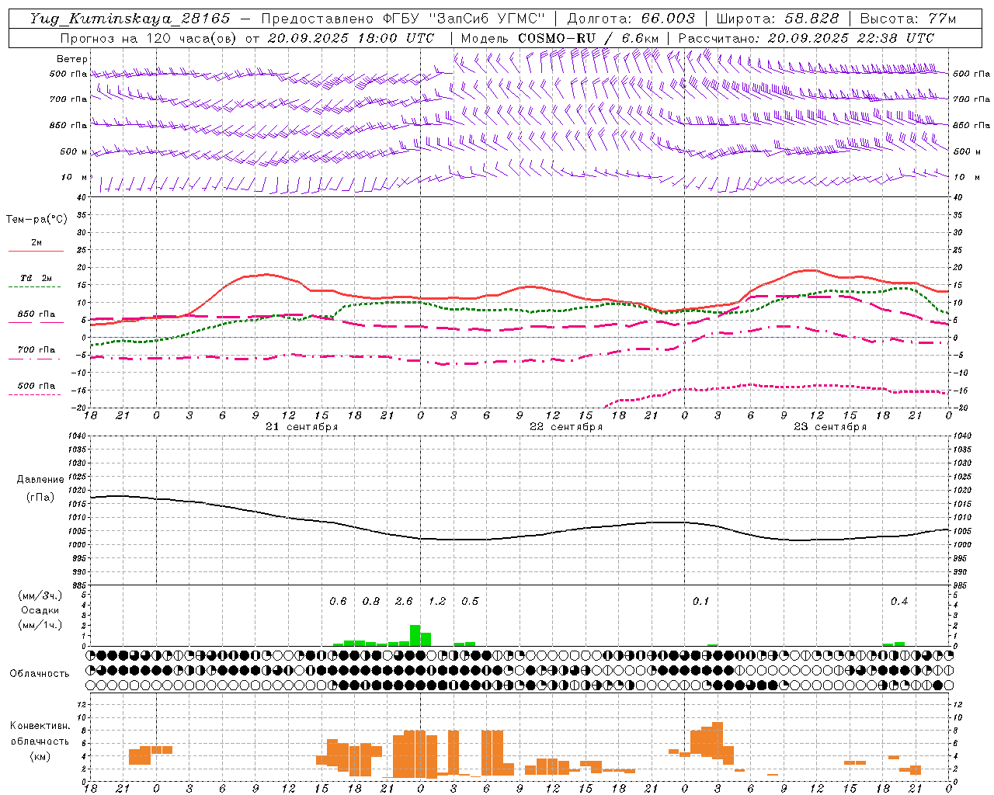The height and width of the screenshot is (795, 994).
Task: Click the 21 сентября date label
Action: pyautogui.click(x=302, y=427)
